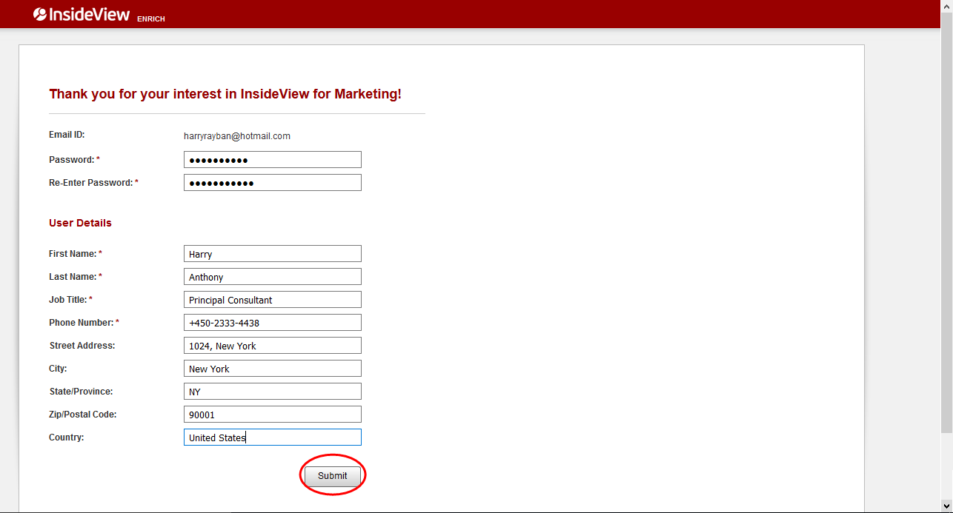The width and height of the screenshot is (953, 513).
Task: Focus the Password input field
Action: pyautogui.click(x=273, y=160)
